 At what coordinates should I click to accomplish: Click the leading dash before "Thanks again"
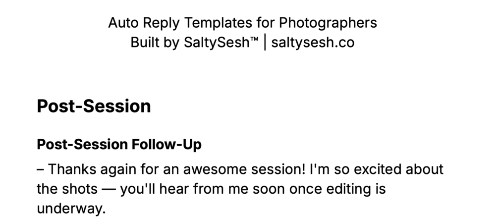[41, 169]
